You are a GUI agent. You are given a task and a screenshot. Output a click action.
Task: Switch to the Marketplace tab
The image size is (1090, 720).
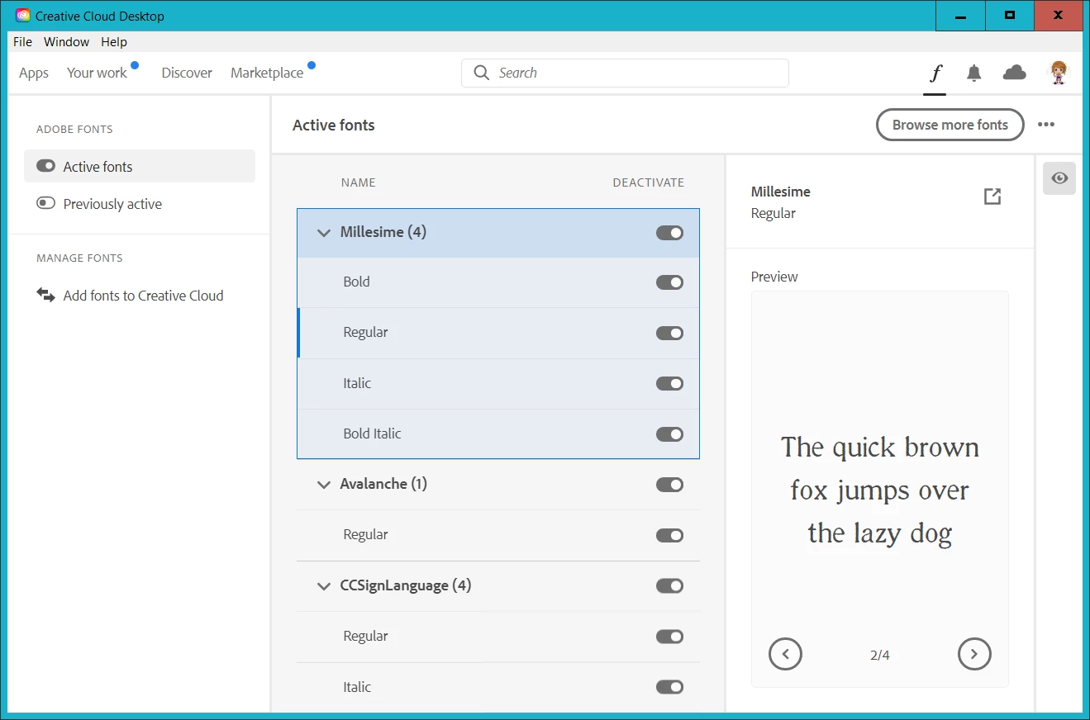pyautogui.click(x=267, y=73)
